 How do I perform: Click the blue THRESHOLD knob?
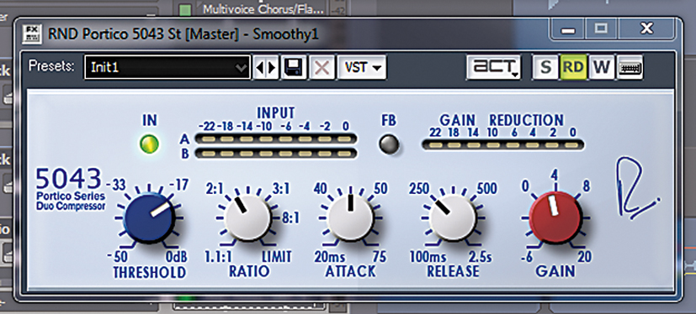pyautogui.click(x=150, y=218)
